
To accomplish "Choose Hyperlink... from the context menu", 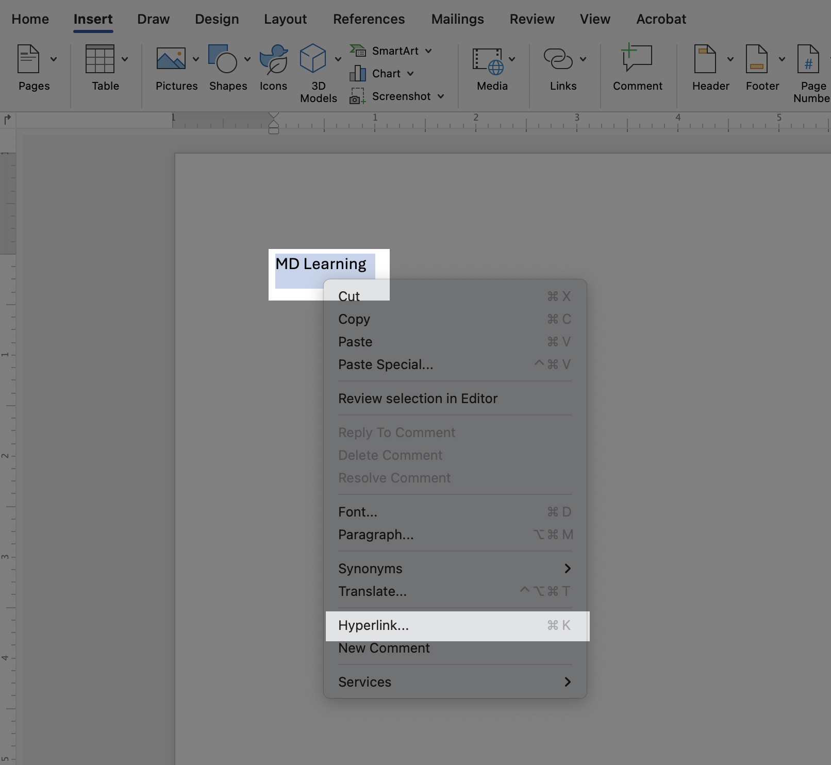I will 374,625.
